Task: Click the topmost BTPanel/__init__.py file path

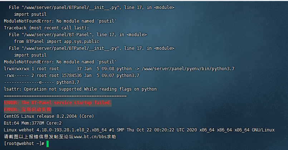Action: point(70,8)
